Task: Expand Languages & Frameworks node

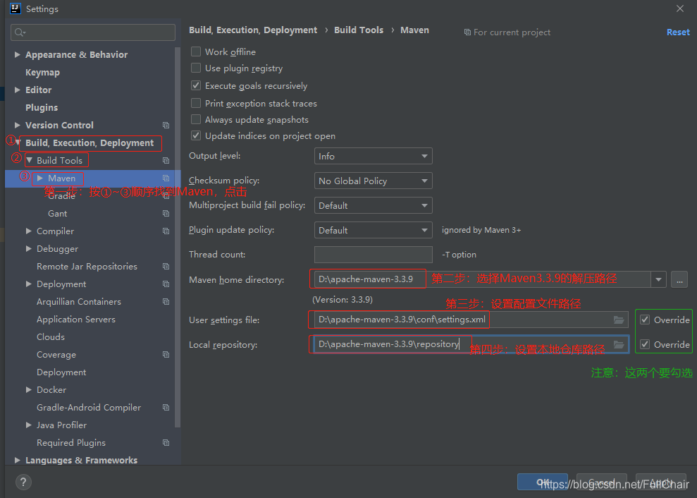Action: 18,460
